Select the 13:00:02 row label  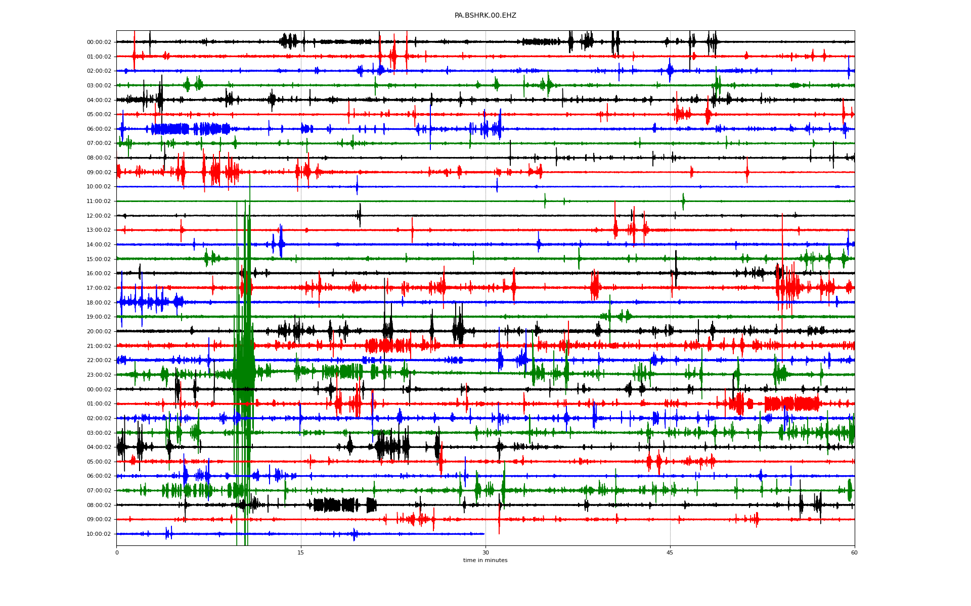click(99, 230)
